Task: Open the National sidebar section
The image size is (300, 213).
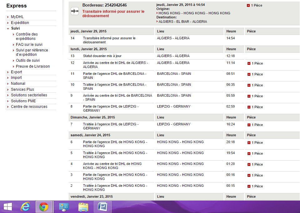Action: tap(18, 84)
